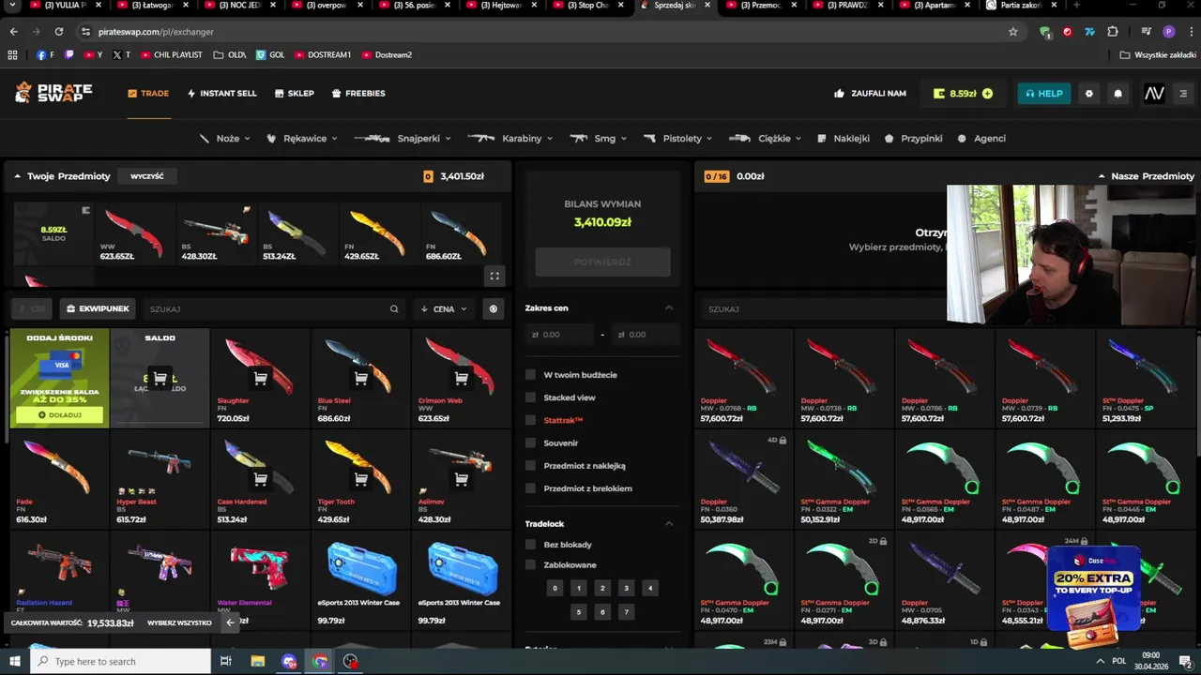Open the Noże category dropdown
1201x675 pixels.
click(224, 138)
